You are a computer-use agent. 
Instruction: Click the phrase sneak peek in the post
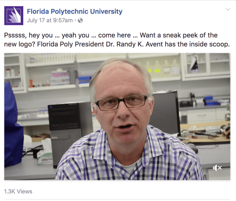(180, 35)
